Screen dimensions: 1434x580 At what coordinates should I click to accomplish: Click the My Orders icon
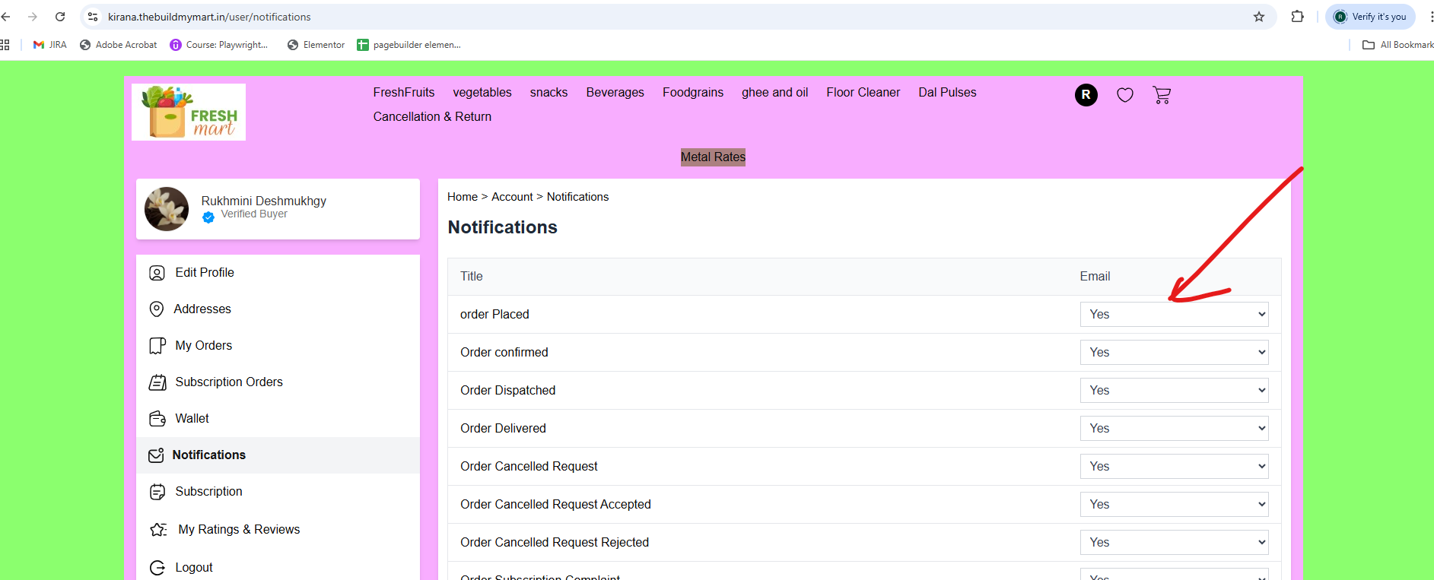click(157, 346)
